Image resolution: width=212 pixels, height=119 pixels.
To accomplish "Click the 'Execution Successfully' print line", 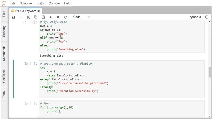I will (x=73, y=91).
